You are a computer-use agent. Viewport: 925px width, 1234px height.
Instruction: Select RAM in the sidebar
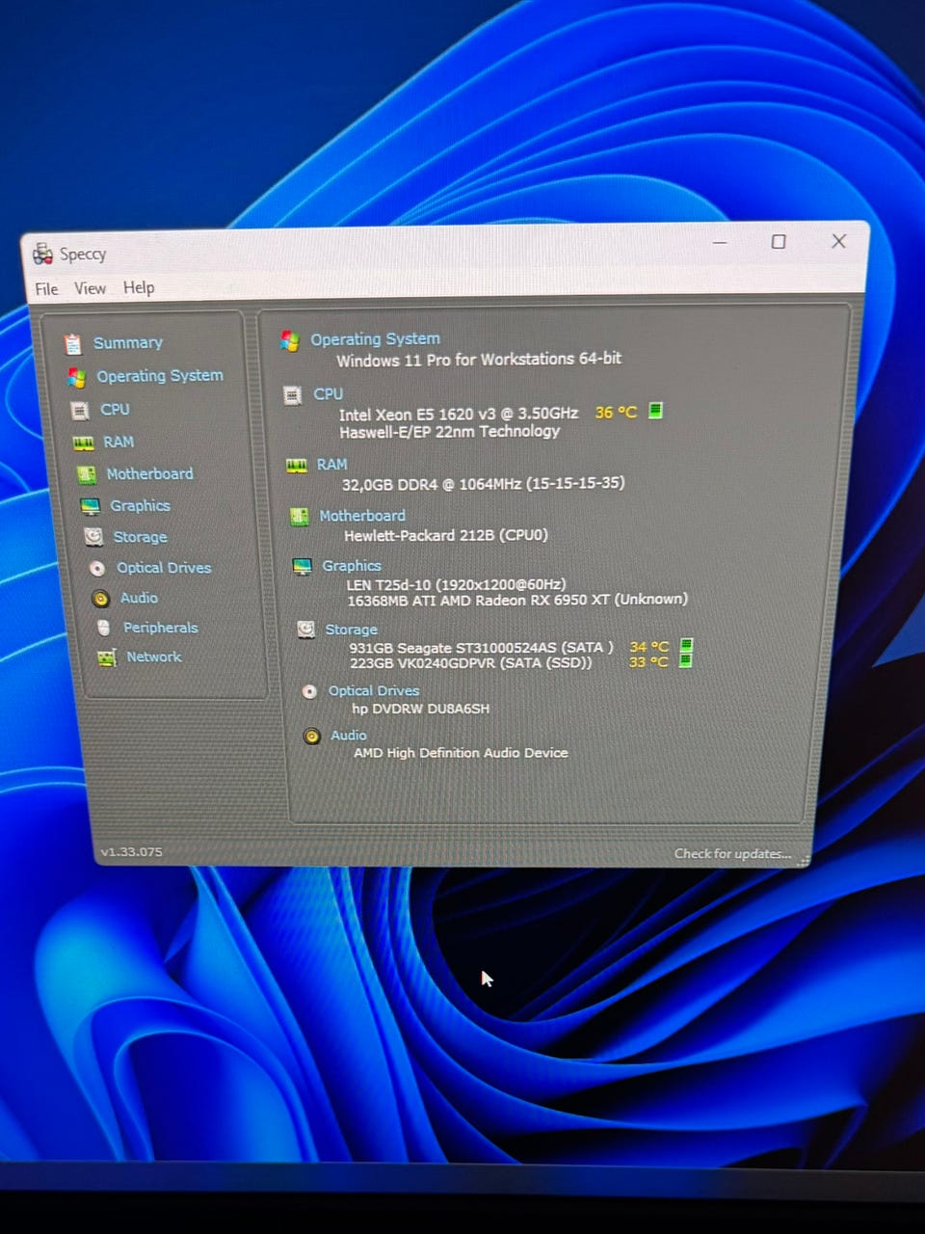pyautogui.click(x=119, y=442)
